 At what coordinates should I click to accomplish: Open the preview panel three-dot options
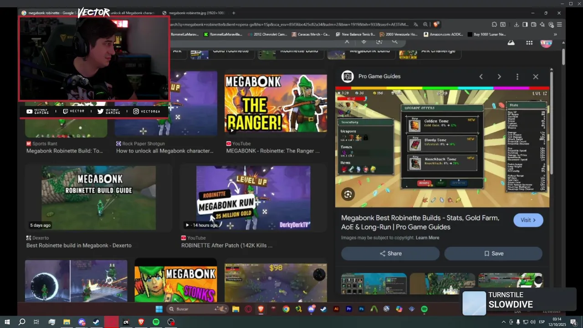pyautogui.click(x=517, y=77)
